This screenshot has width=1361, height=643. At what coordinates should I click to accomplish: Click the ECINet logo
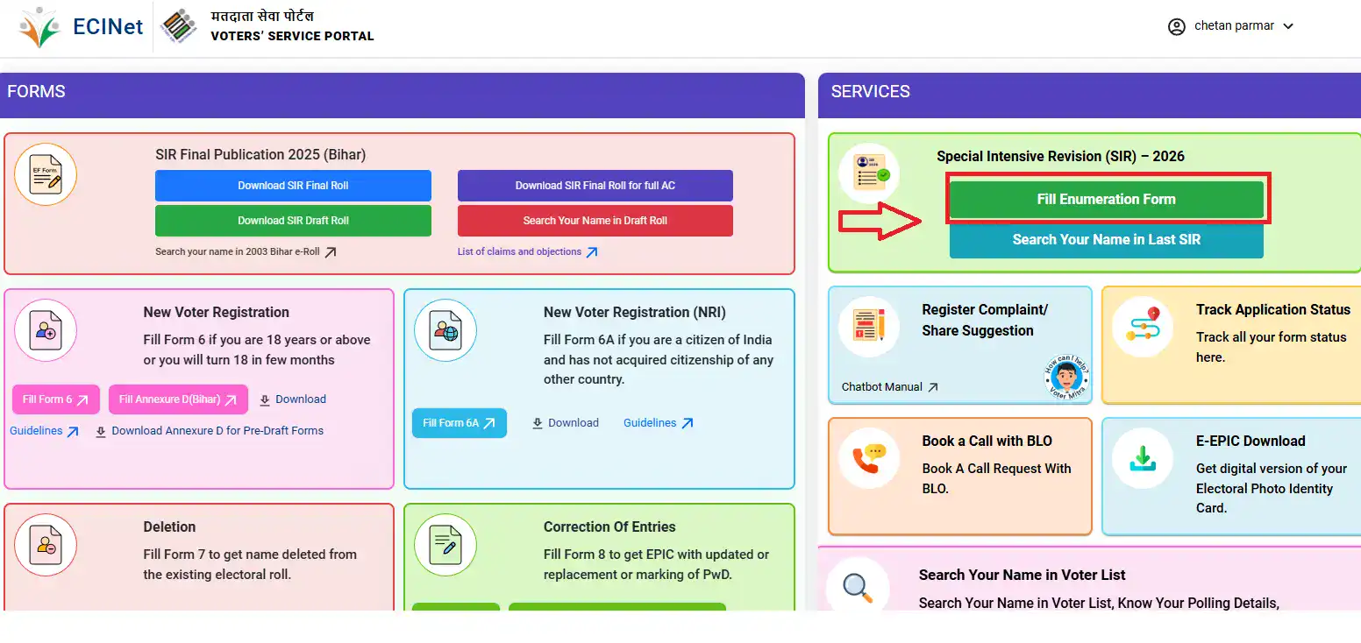coord(81,27)
